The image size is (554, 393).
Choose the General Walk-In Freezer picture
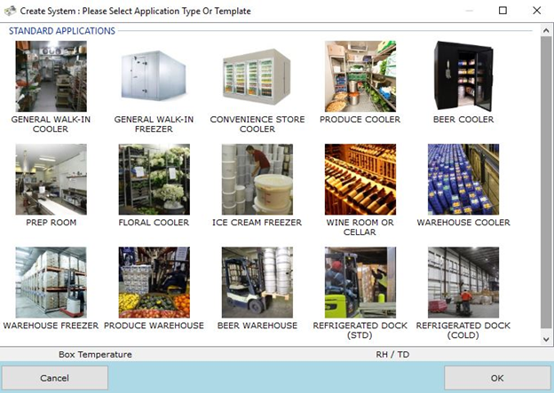[x=154, y=76]
